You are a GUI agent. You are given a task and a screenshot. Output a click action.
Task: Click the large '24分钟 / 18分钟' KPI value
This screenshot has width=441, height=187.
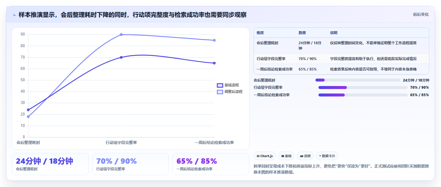[44, 161]
